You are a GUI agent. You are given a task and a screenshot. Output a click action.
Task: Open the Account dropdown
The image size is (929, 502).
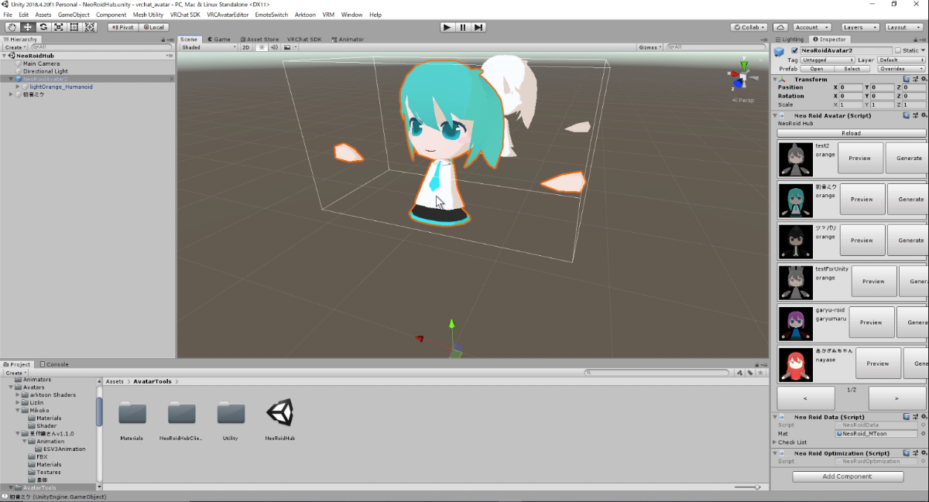pyautogui.click(x=811, y=27)
